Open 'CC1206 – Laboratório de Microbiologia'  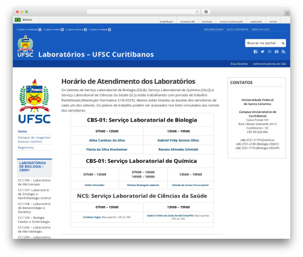[34, 230]
